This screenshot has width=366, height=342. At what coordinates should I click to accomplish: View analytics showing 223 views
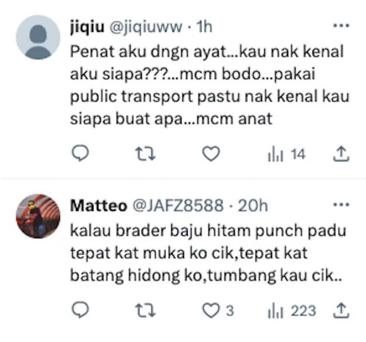292,311
